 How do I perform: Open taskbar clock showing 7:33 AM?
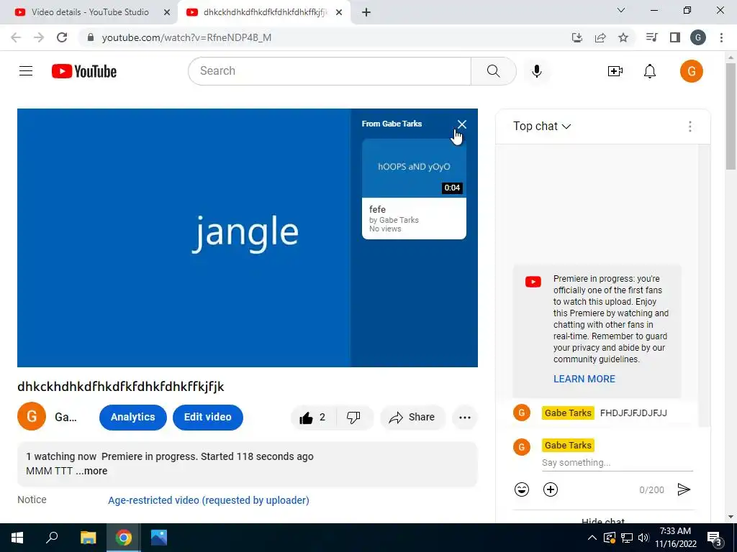click(x=675, y=538)
